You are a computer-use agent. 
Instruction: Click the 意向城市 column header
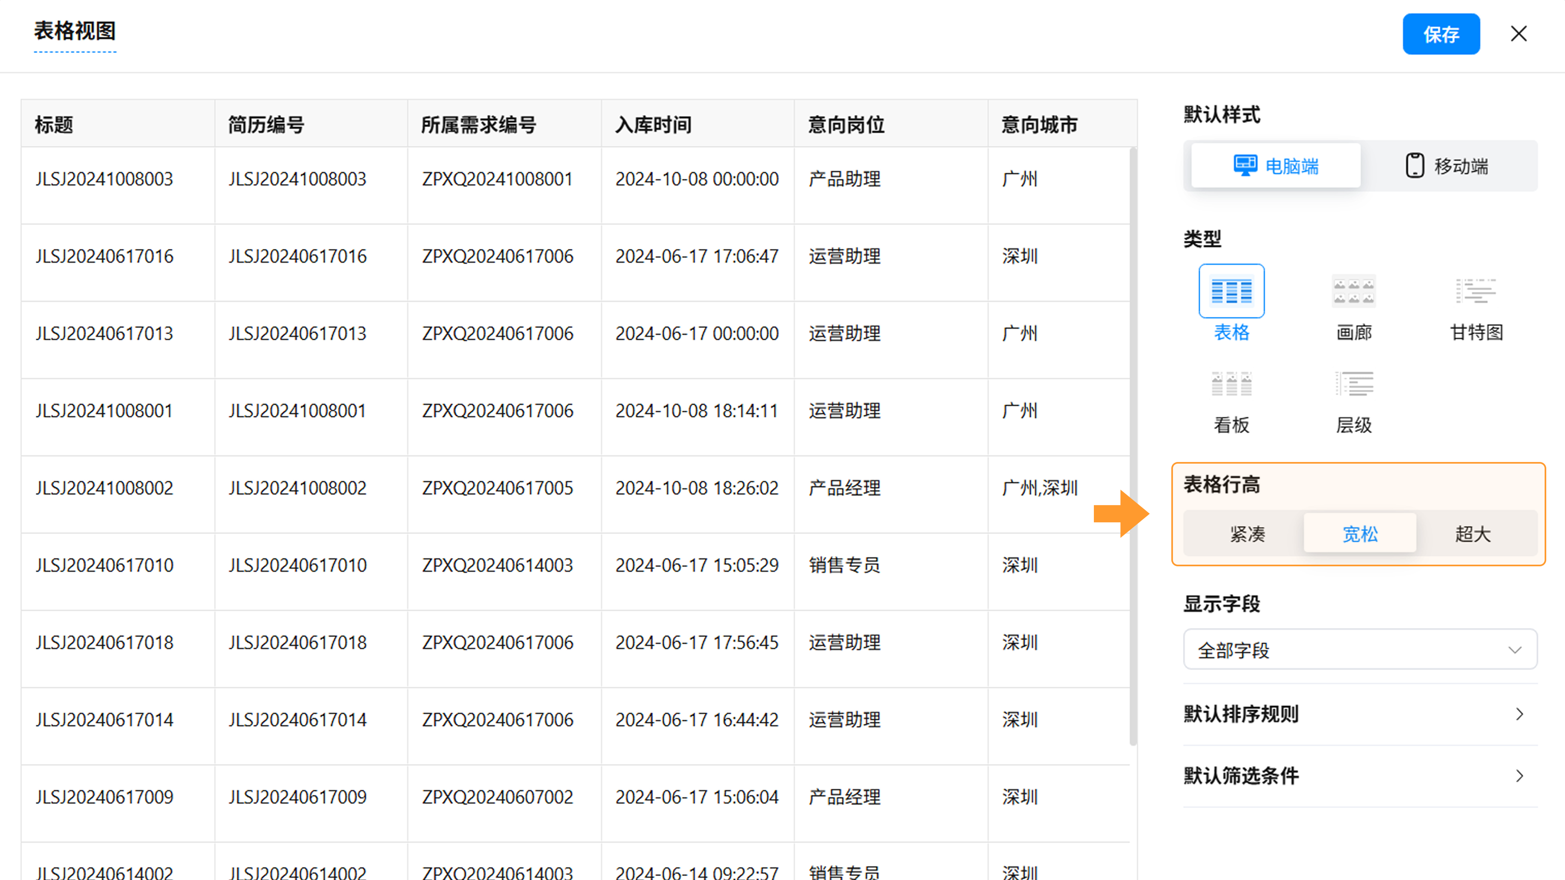click(1040, 125)
